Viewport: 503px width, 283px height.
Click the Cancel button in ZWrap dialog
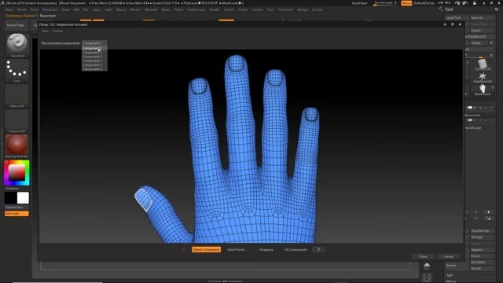449,256
